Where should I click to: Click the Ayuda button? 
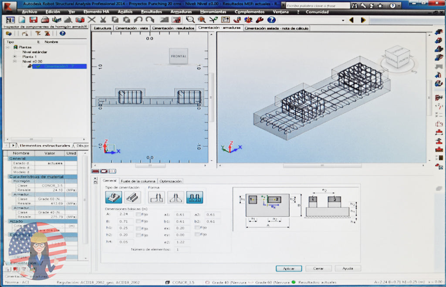[348, 269]
